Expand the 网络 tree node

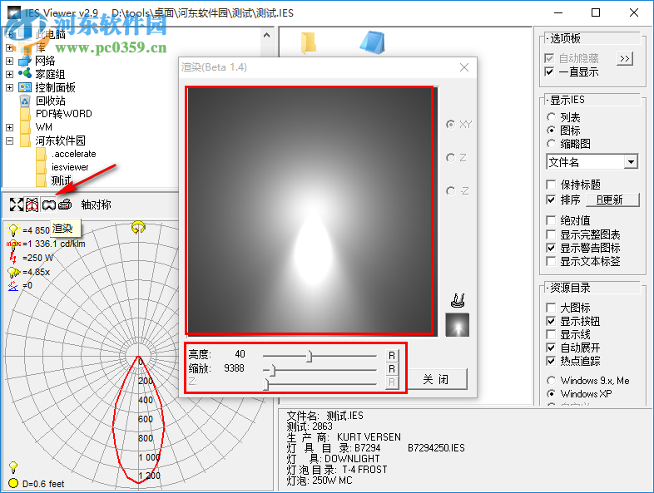click(10, 61)
